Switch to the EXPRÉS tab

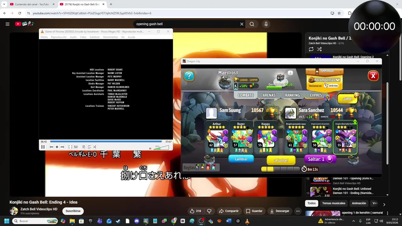point(316,95)
